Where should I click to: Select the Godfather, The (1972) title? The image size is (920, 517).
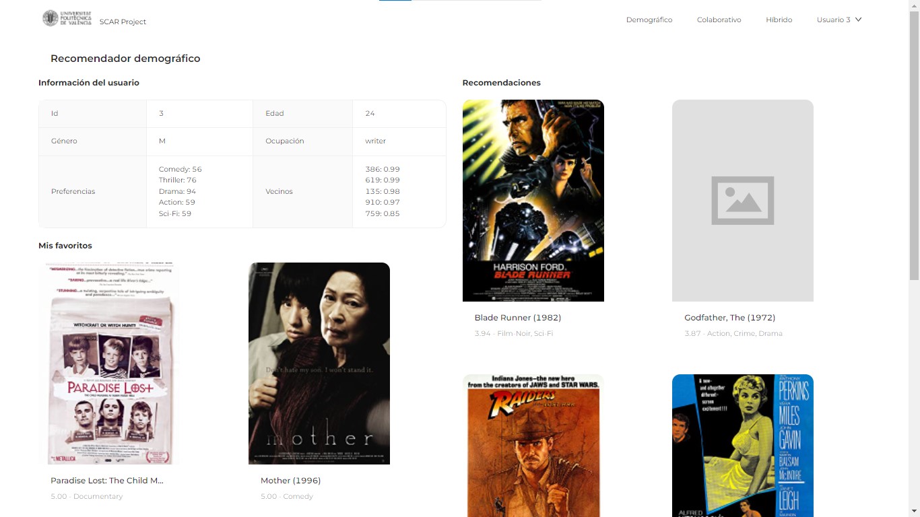[729, 318]
